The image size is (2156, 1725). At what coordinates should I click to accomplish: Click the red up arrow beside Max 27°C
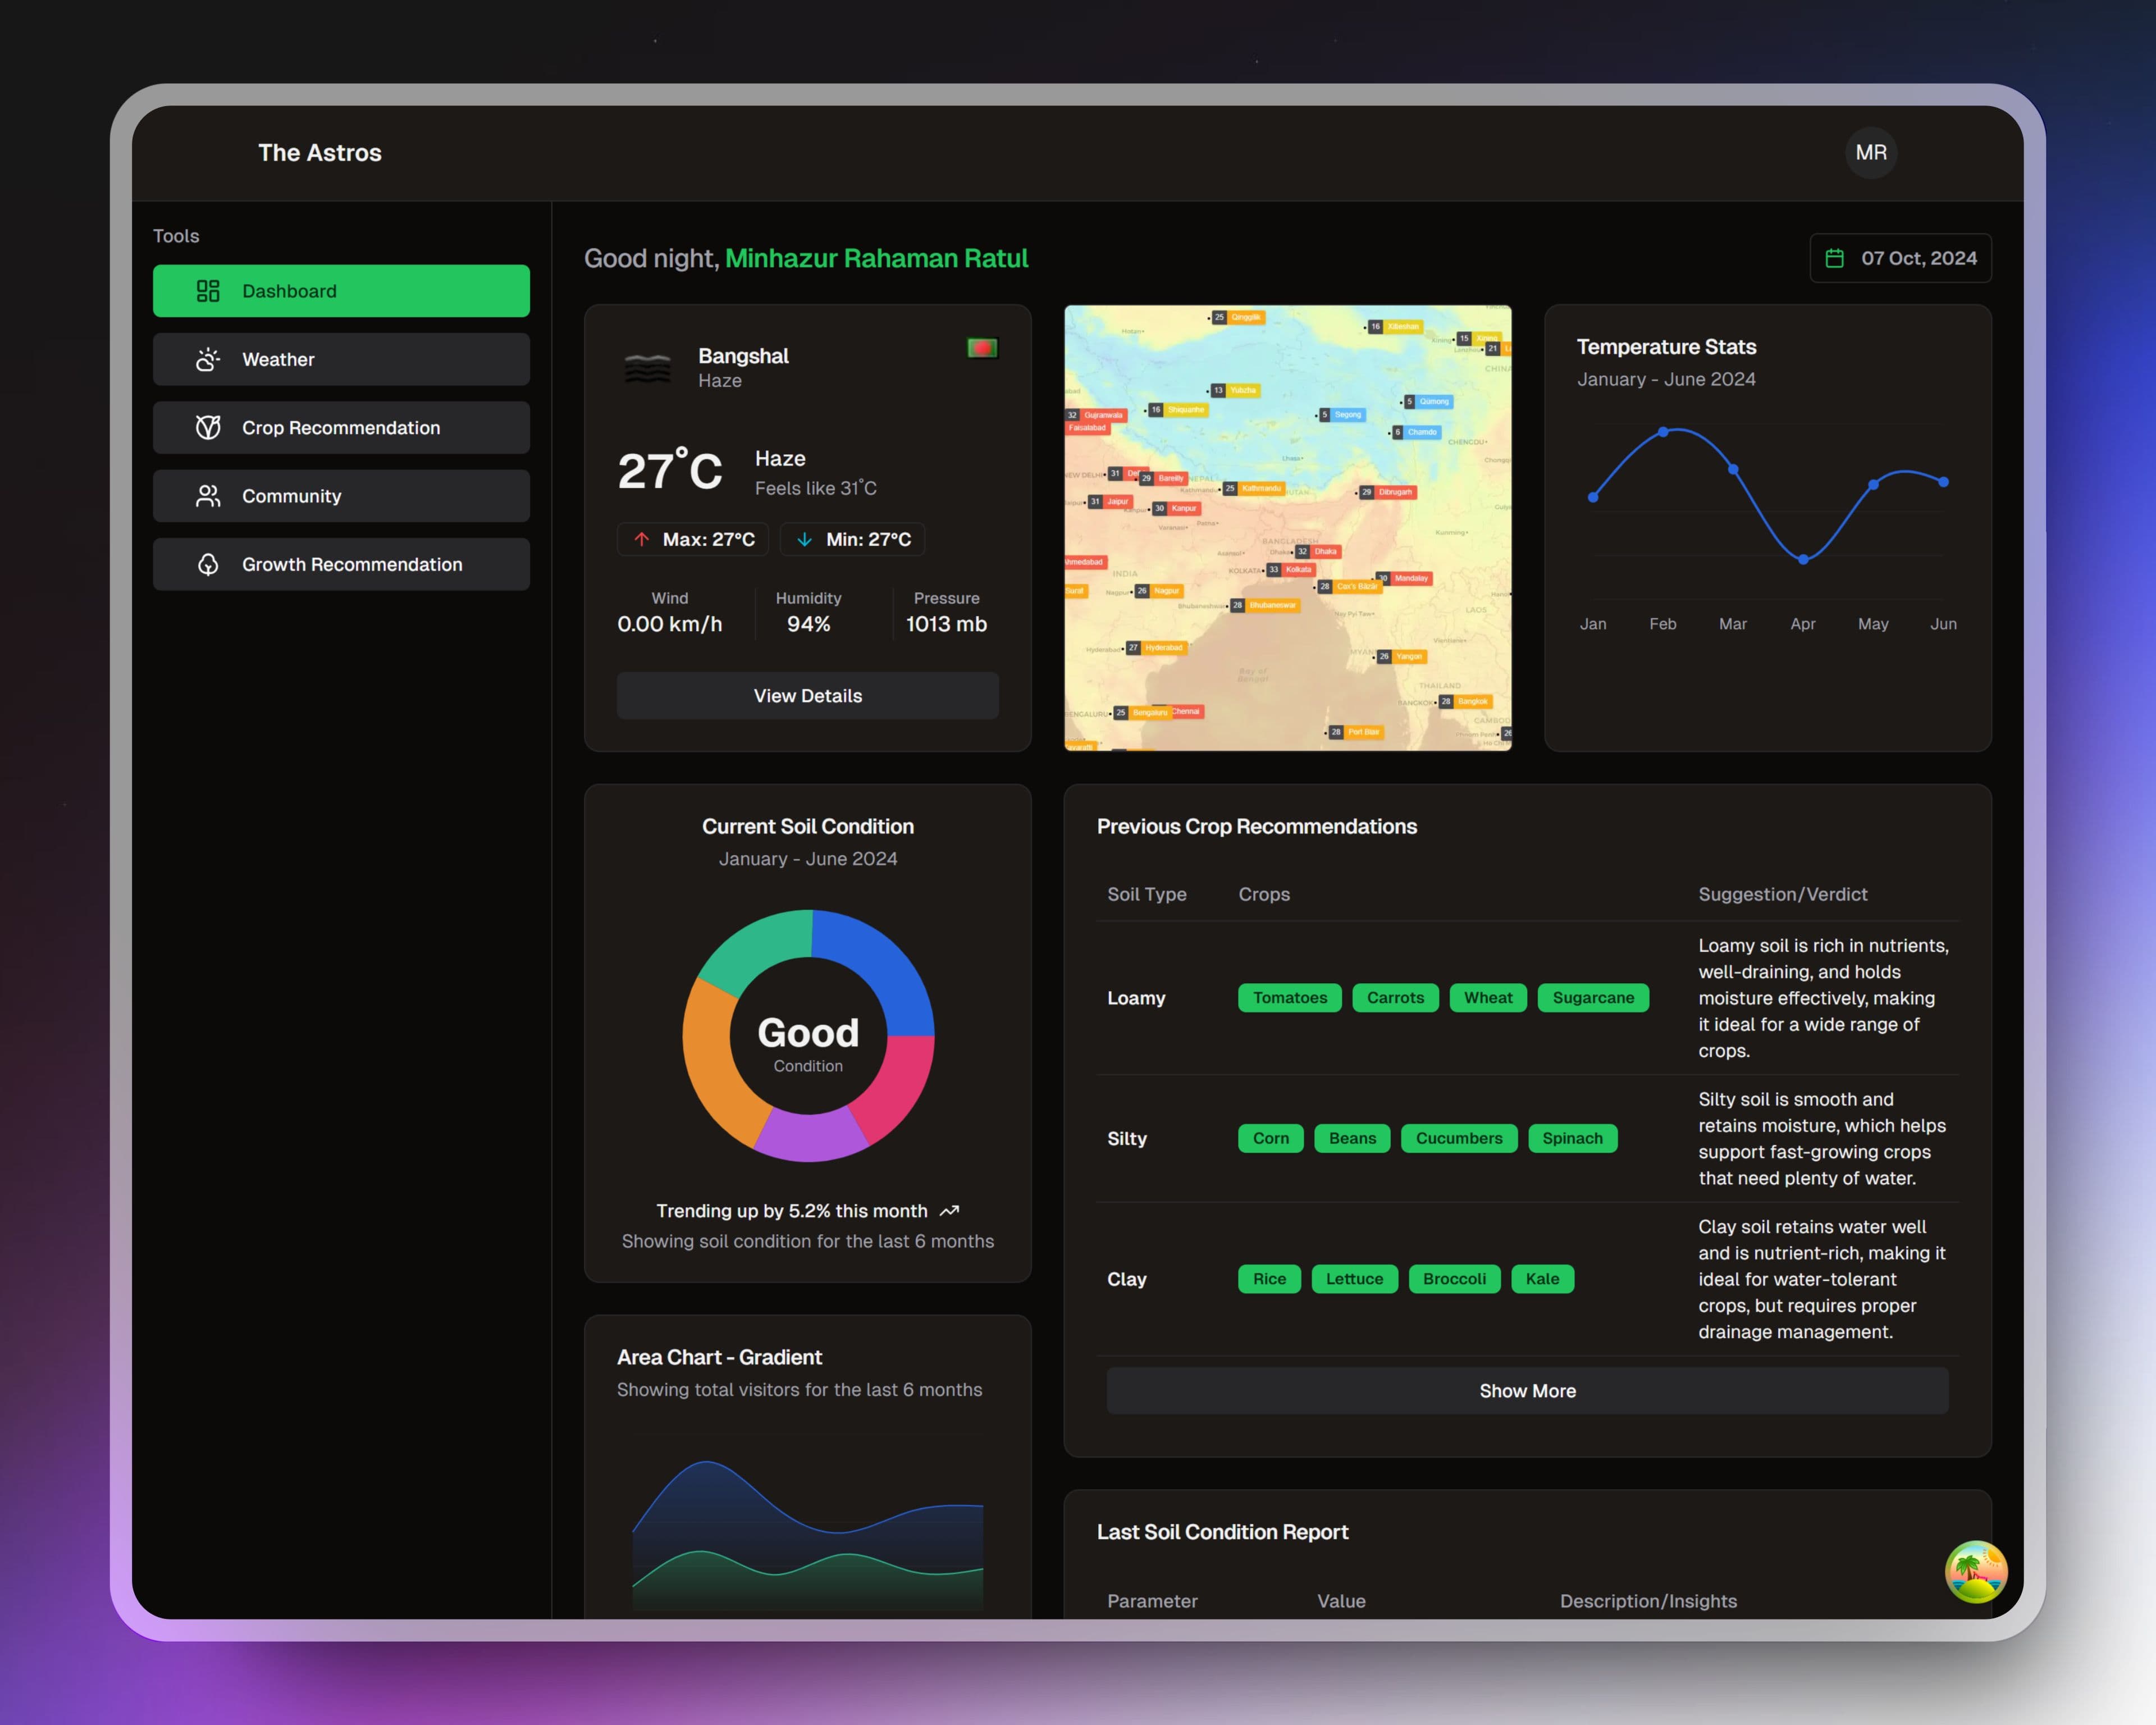click(x=643, y=539)
